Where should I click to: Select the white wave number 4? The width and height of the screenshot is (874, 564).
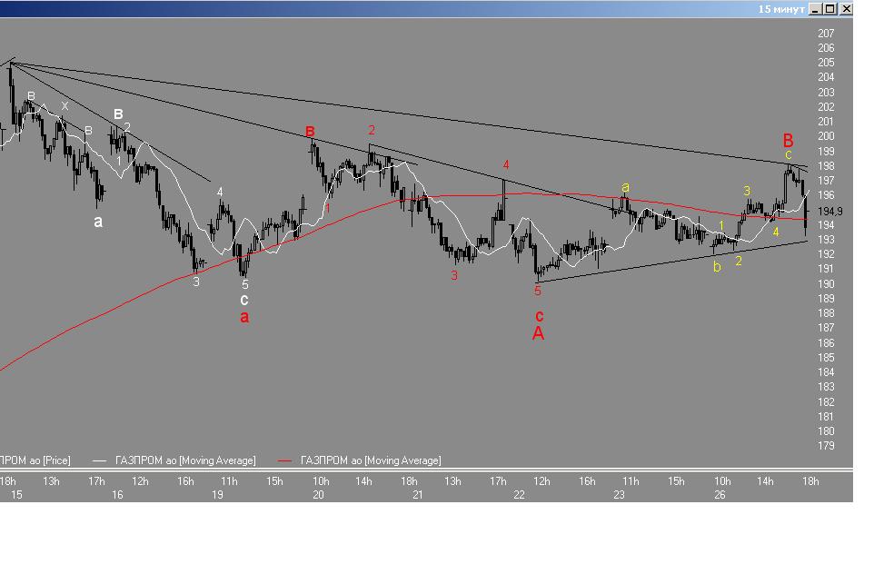coord(220,193)
